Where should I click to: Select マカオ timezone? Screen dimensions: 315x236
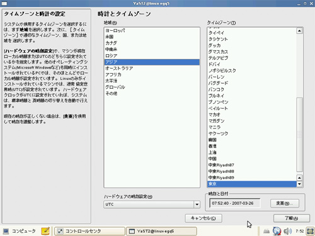[x=252, y=115]
